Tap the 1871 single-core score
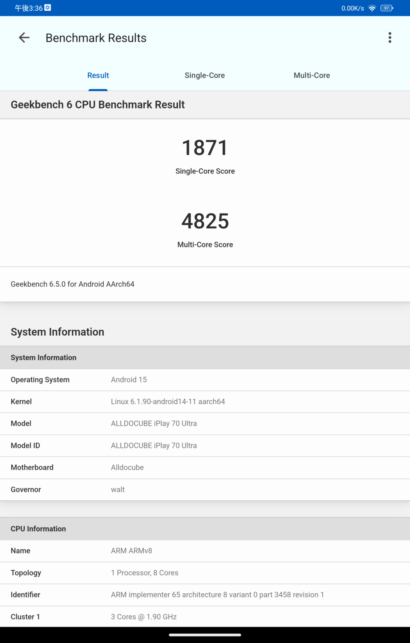The width and height of the screenshot is (410, 643). coord(205,148)
